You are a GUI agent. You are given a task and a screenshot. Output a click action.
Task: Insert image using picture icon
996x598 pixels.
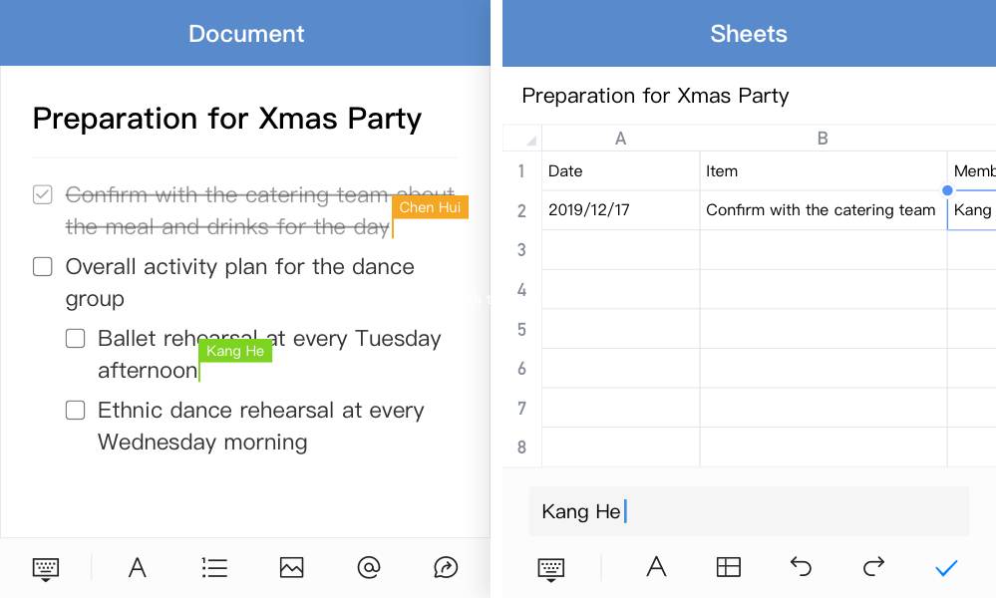[x=291, y=568]
